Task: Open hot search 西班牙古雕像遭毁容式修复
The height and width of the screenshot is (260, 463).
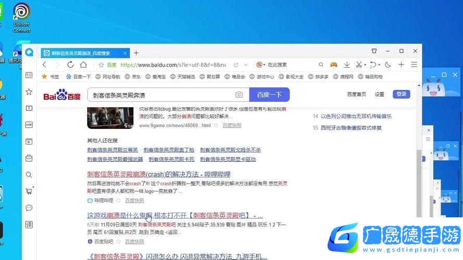Action: (351, 128)
